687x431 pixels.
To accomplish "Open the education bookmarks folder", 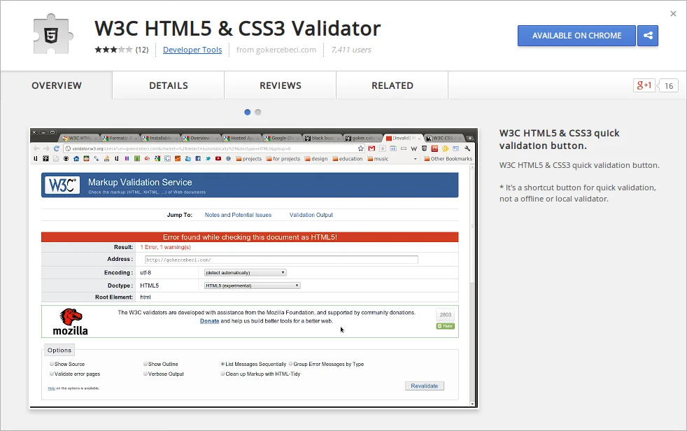I will 348,159.
